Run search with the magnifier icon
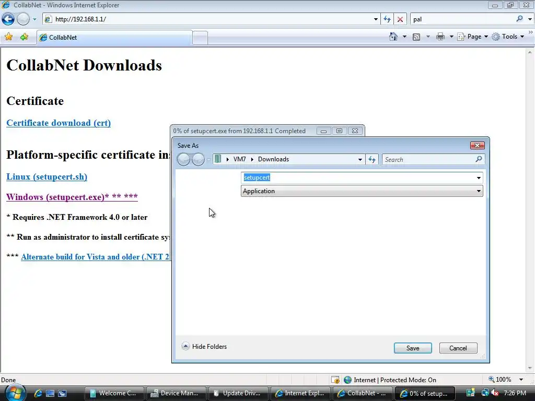The height and width of the screenshot is (401, 535). coord(519,19)
